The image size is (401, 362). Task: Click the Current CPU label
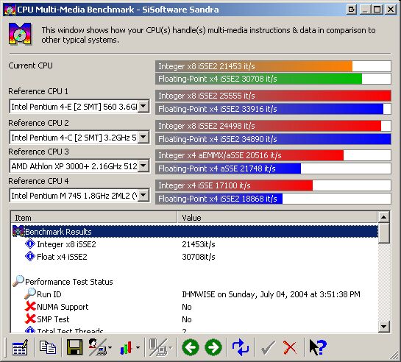[x=30, y=65]
